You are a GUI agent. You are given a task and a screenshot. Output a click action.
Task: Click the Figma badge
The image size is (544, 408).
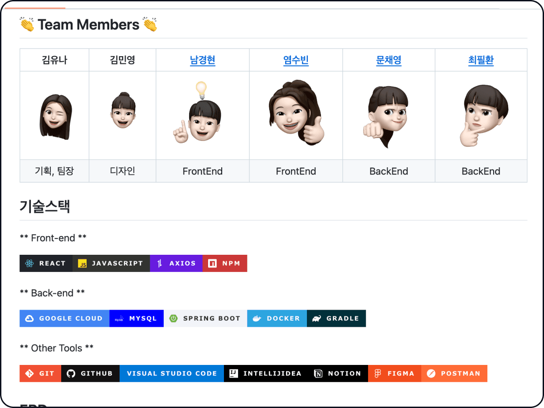(394, 374)
